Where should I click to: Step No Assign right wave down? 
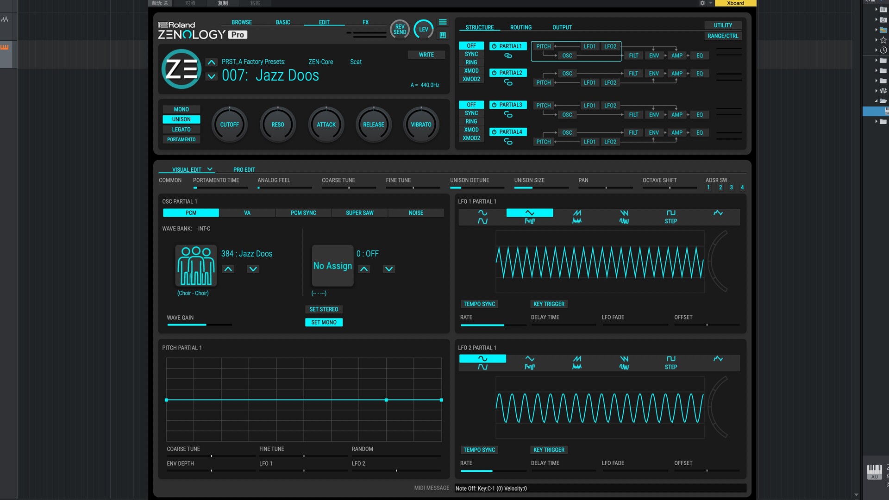[x=389, y=269]
